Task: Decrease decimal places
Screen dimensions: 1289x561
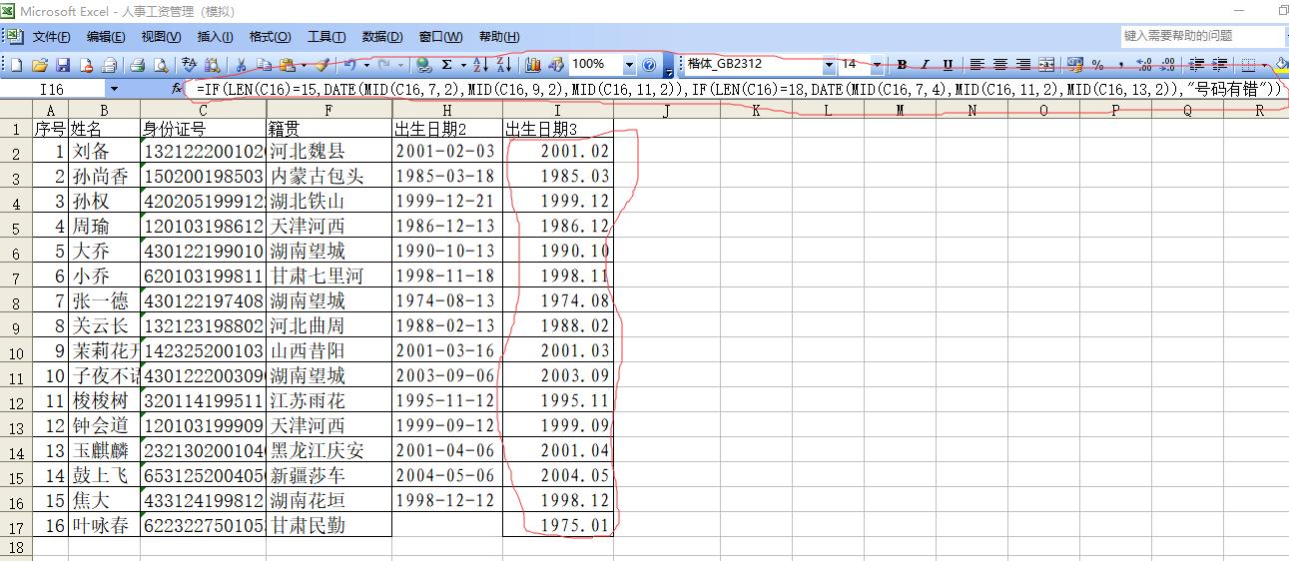Action: click(1167, 65)
